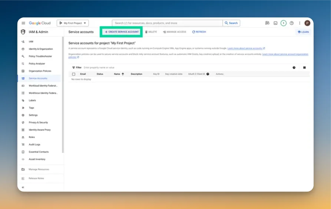Click the Roles icon in sidebar

pyautogui.click(x=23, y=137)
